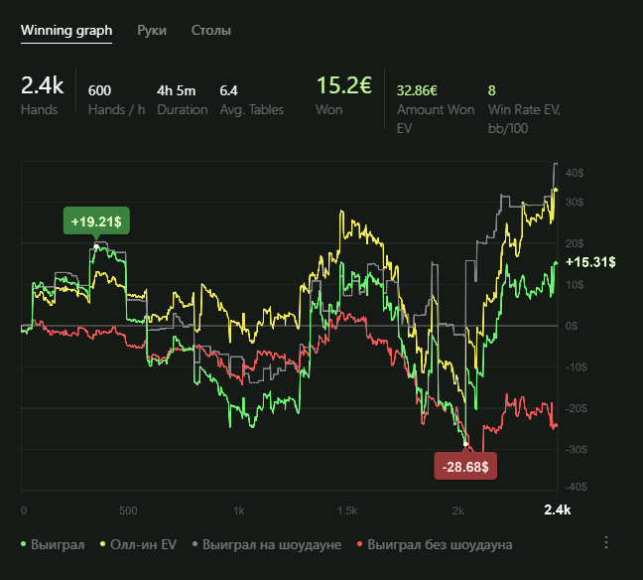The height and width of the screenshot is (580, 643).
Task: Select the Winning graph tab
Action: pos(66,31)
